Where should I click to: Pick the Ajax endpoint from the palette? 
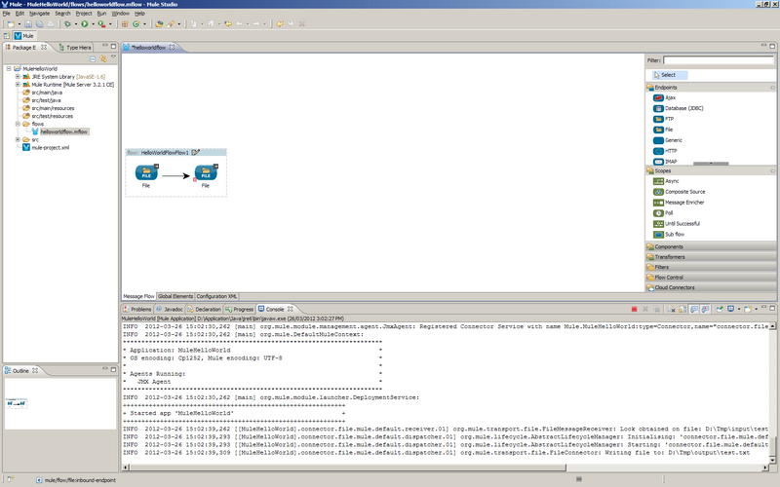tap(665, 98)
